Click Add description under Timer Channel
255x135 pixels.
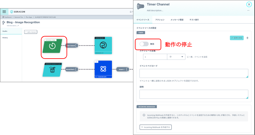click(x=155, y=11)
